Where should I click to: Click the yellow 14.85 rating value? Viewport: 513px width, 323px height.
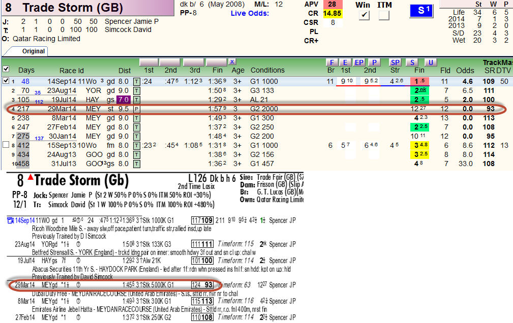pyautogui.click(x=333, y=13)
